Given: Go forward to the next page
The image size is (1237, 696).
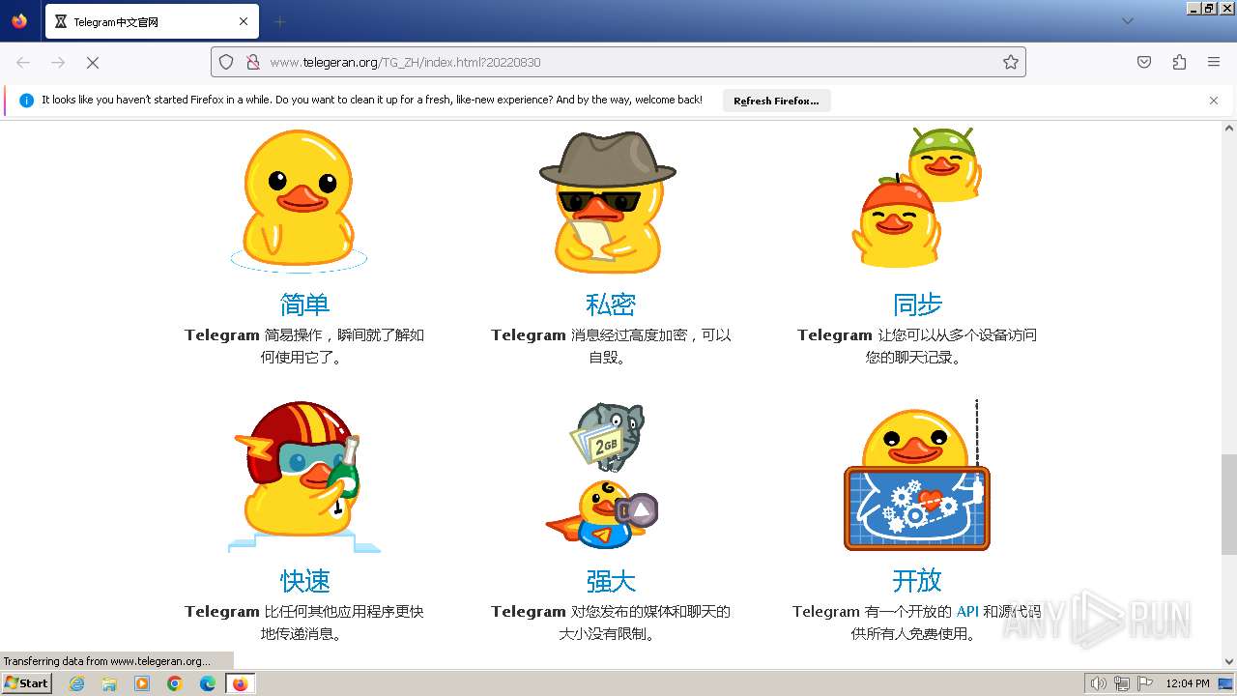Looking at the screenshot, I should (x=58, y=62).
